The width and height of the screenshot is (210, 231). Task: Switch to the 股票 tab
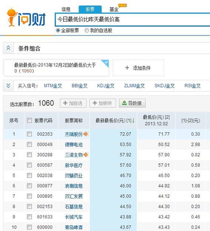[90, 9]
